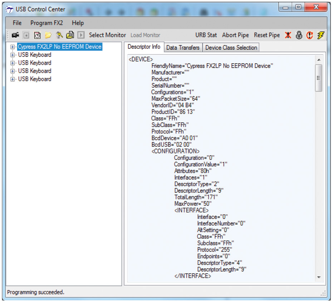Expand the first USB Keyboard tree node

tap(13, 55)
